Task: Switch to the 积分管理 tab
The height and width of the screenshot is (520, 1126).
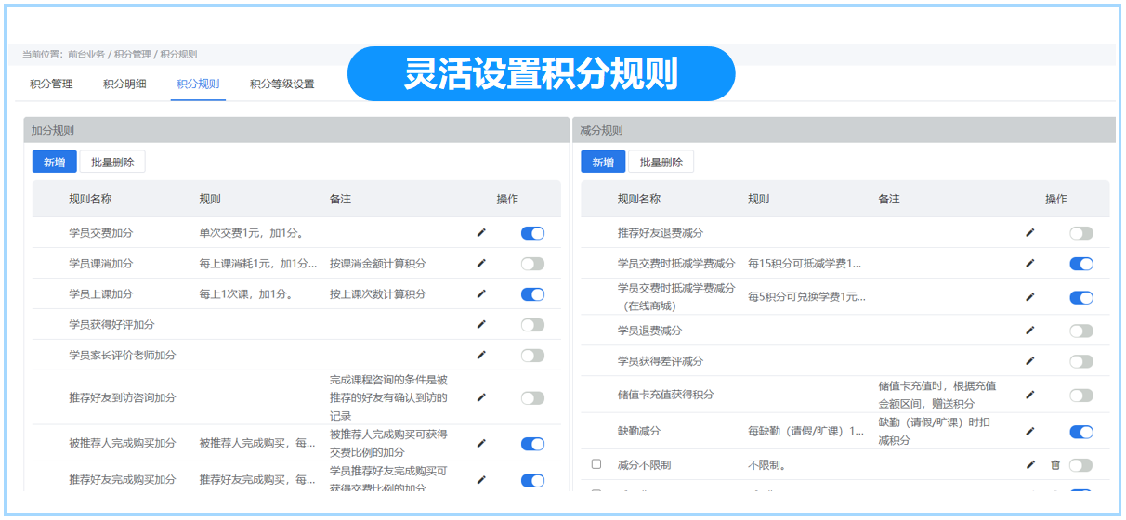Action: pos(51,84)
